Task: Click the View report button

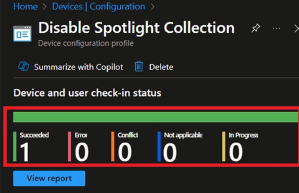Action: 49,178
